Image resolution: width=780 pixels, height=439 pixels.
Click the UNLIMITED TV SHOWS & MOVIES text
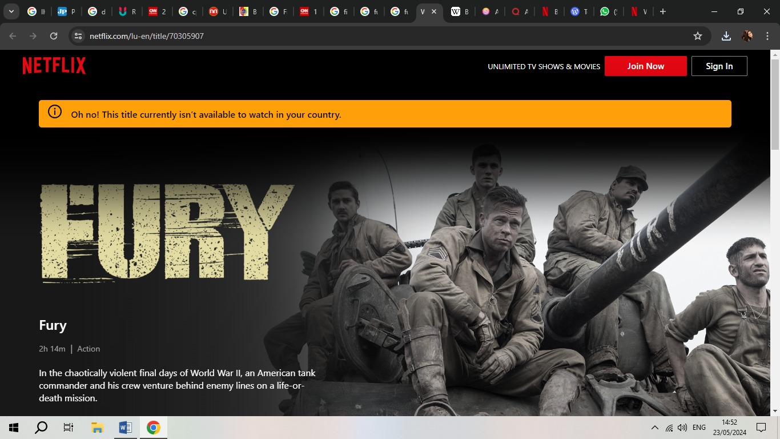point(544,66)
